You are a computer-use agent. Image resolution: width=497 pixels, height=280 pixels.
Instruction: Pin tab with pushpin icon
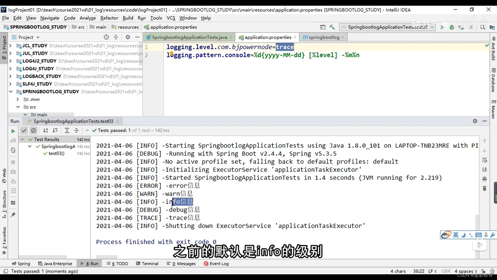point(13,215)
